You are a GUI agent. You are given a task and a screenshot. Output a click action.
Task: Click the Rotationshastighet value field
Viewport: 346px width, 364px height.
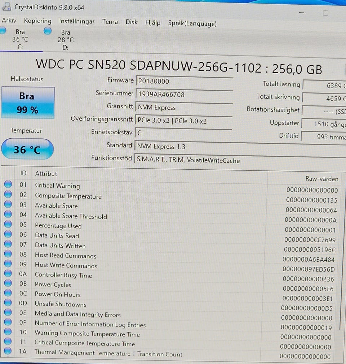pyautogui.click(x=324, y=112)
